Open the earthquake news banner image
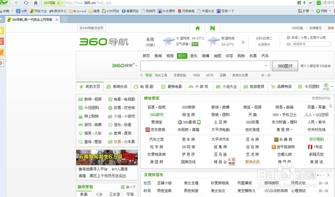The height and width of the screenshot is (197, 335). click(107, 158)
